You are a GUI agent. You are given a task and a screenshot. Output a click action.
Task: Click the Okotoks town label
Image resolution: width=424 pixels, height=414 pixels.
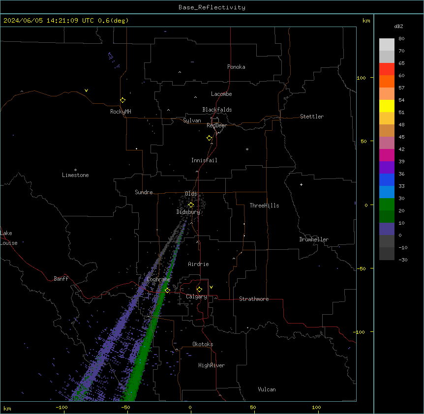pyautogui.click(x=203, y=344)
